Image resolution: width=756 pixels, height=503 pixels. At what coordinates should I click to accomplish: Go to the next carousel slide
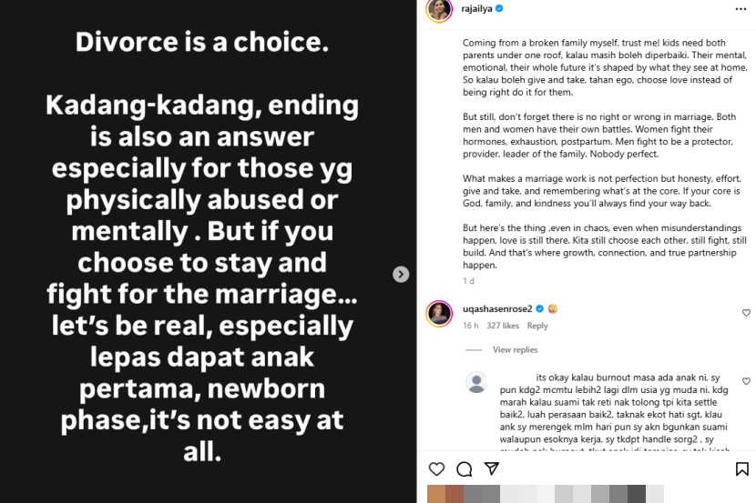[x=401, y=274]
